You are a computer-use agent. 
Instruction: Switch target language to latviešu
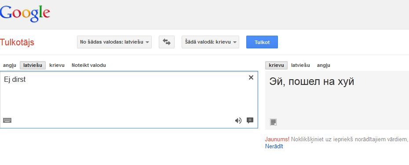(300, 65)
